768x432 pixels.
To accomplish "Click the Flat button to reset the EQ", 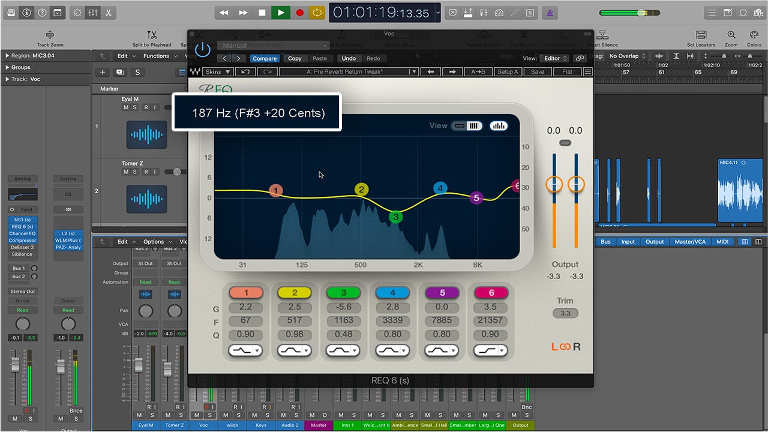I will (566, 71).
